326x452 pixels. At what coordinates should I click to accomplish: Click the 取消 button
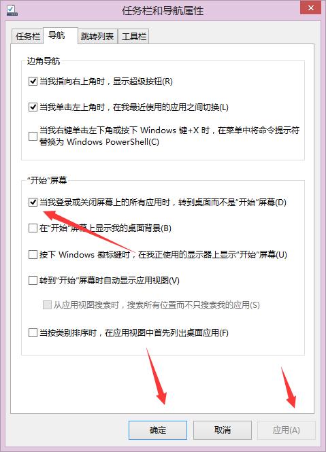tap(223, 430)
